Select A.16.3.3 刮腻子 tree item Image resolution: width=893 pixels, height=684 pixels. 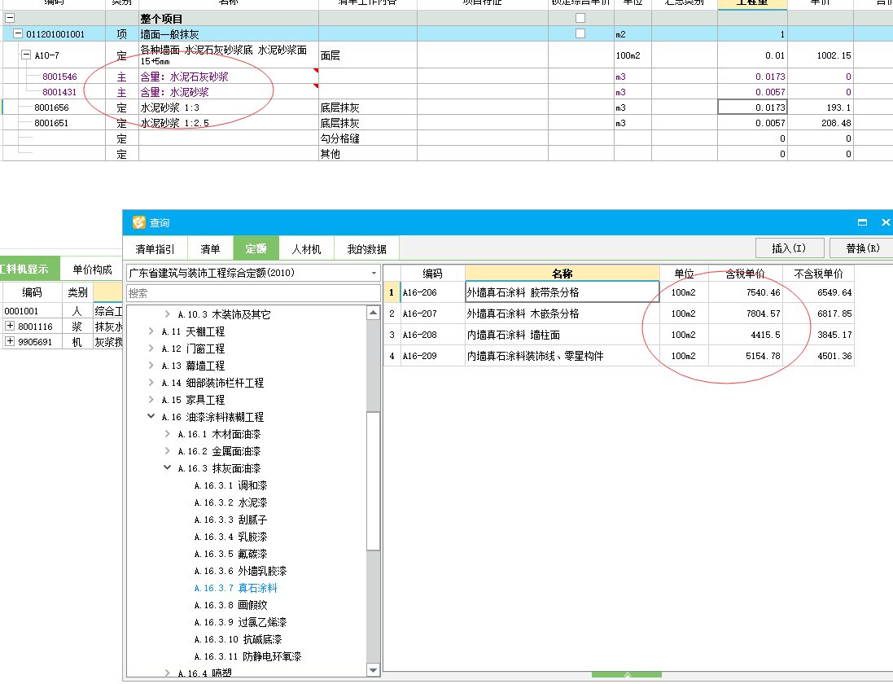230,520
